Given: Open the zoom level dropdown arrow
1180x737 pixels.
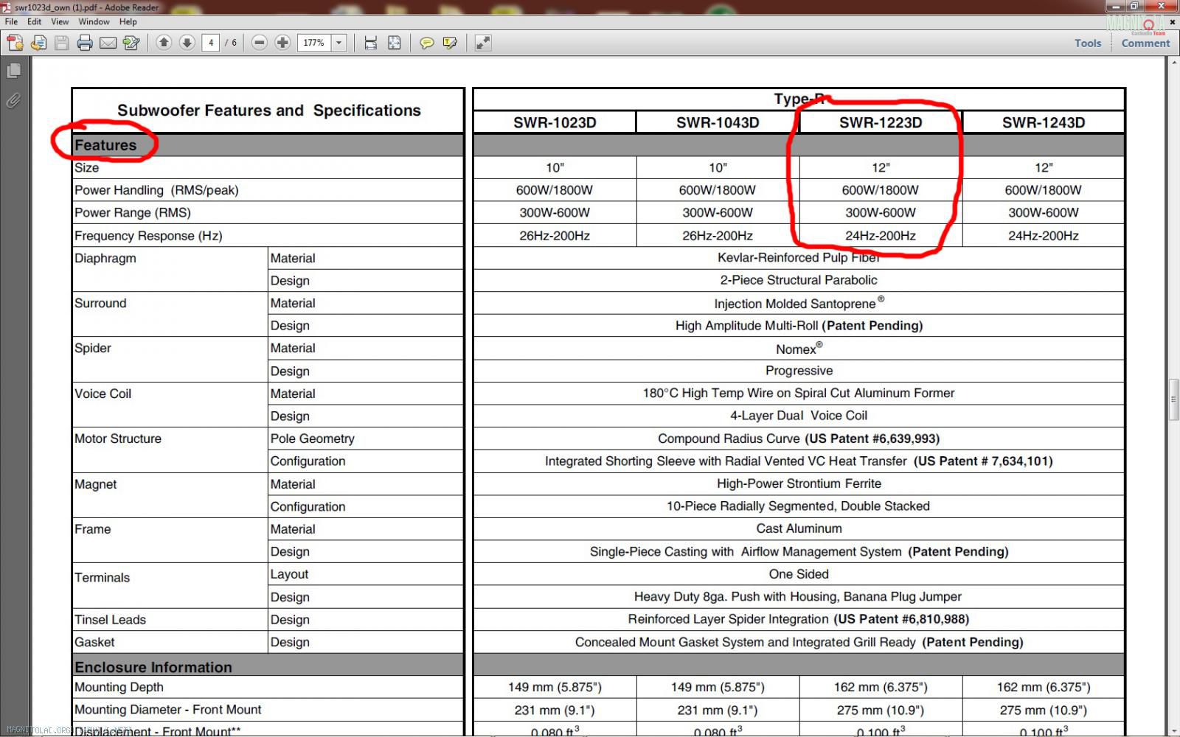Looking at the screenshot, I should [339, 43].
